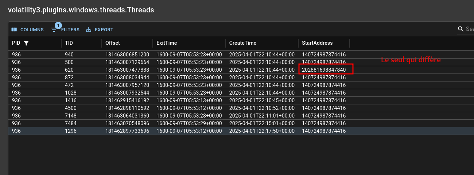The height and width of the screenshot is (175, 474).
Task: Sort by the CreateTime column header
Action: coord(243,43)
